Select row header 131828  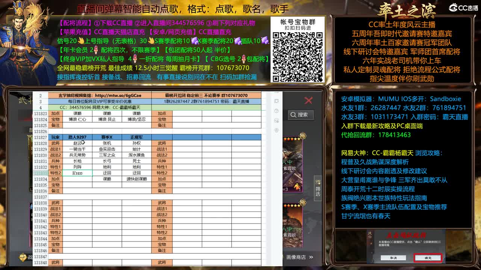pos(40,143)
